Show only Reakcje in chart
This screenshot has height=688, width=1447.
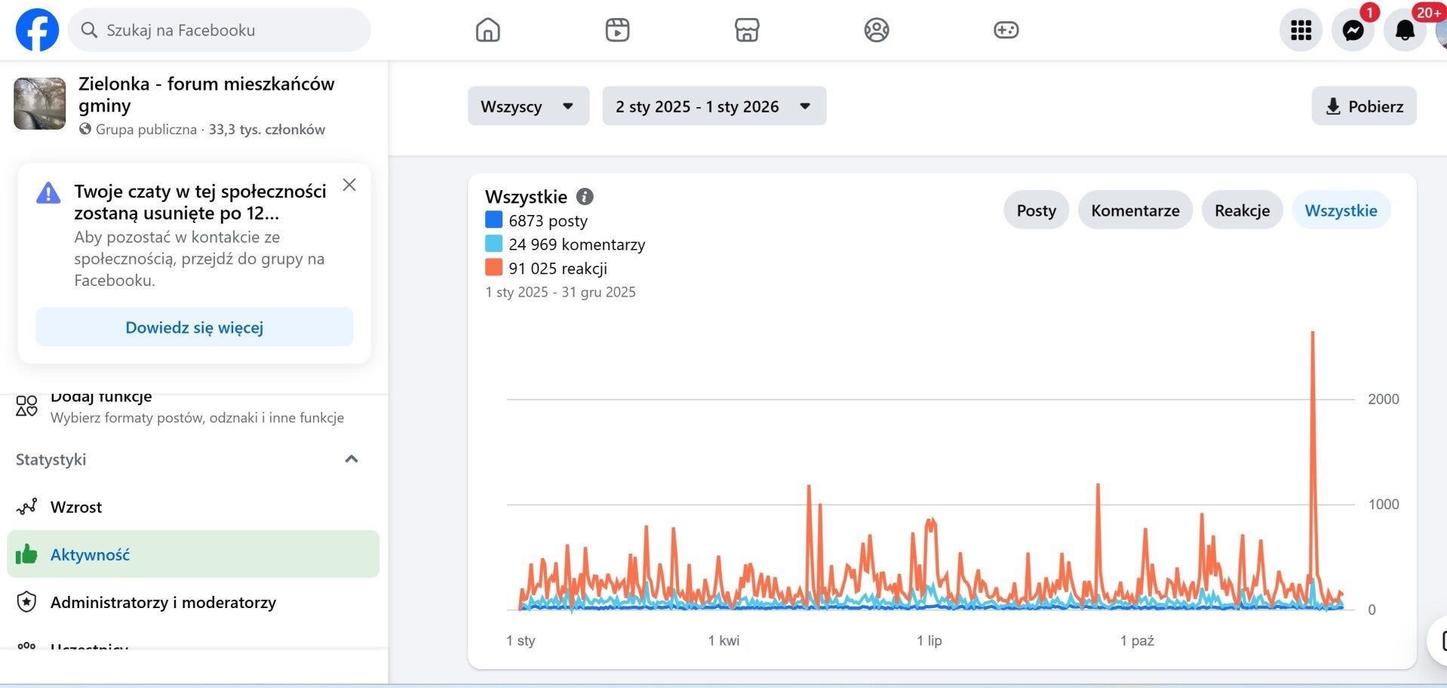[1242, 210]
